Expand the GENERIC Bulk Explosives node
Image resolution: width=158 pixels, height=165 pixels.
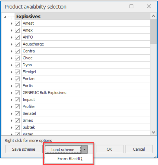click(x=11, y=93)
